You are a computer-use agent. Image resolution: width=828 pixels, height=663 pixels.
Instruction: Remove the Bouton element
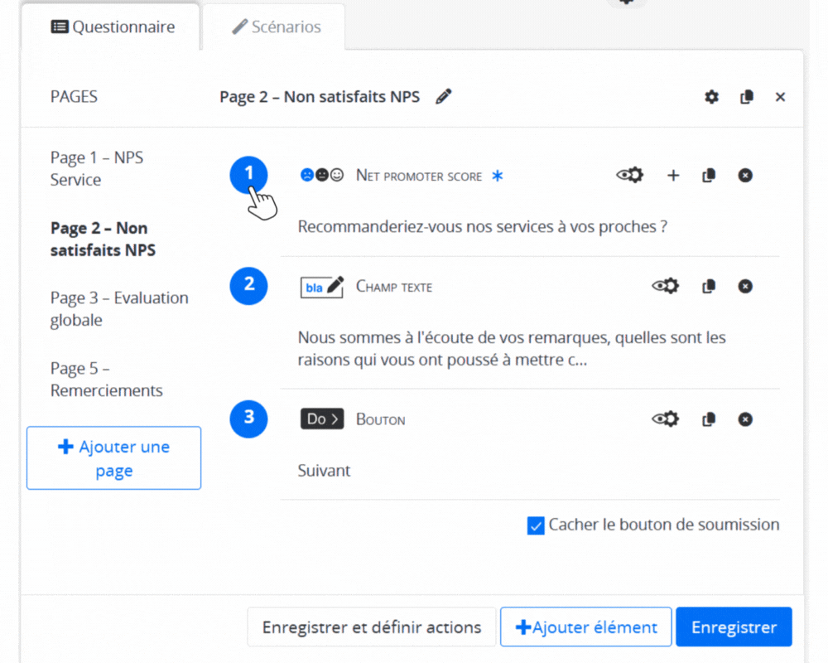(x=745, y=419)
